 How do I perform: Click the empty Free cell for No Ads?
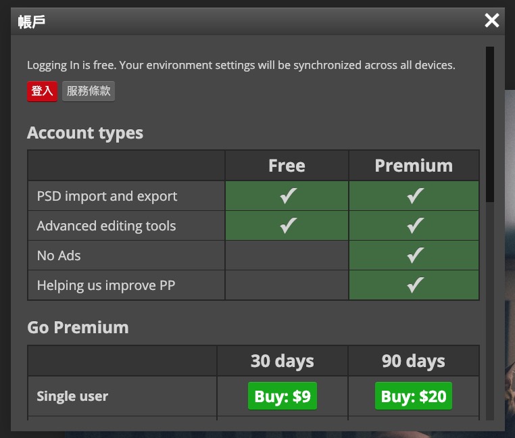point(287,255)
